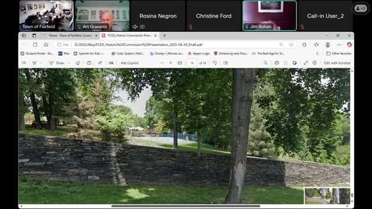This screenshot has width=372, height=209.
Task: Toggle the Page view icon
Action: [226, 63]
